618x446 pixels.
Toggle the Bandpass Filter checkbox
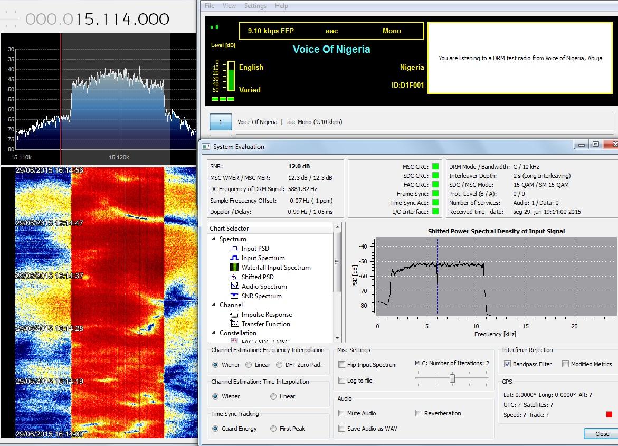point(507,364)
